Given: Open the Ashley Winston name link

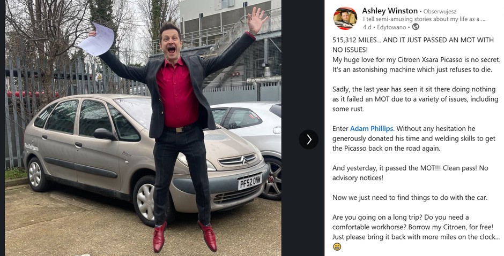Looking at the screenshot, I should 390,11.
